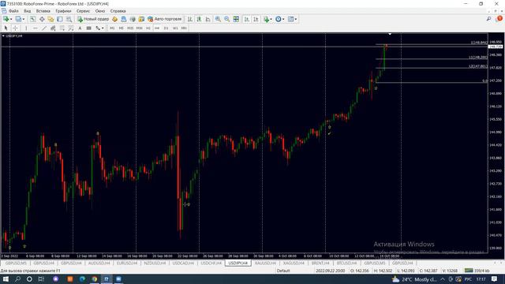This screenshot has height=284, width=505.
Task: Open the search magnifier in toolbar
Action: (488, 19)
